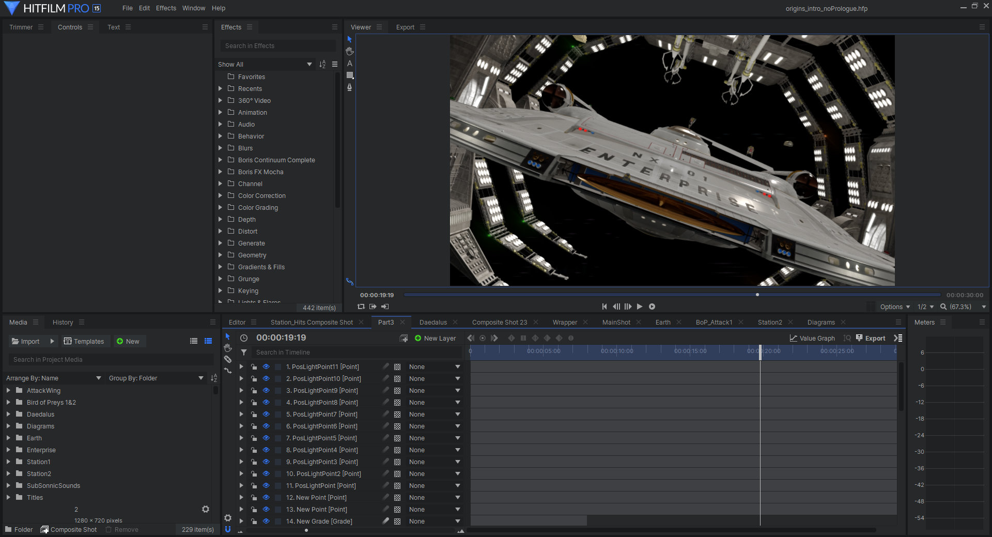This screenshot has height=537, width=992.
Task: Select the timeline Snap/rate stretch tool
Action: [x=228, y=371]
